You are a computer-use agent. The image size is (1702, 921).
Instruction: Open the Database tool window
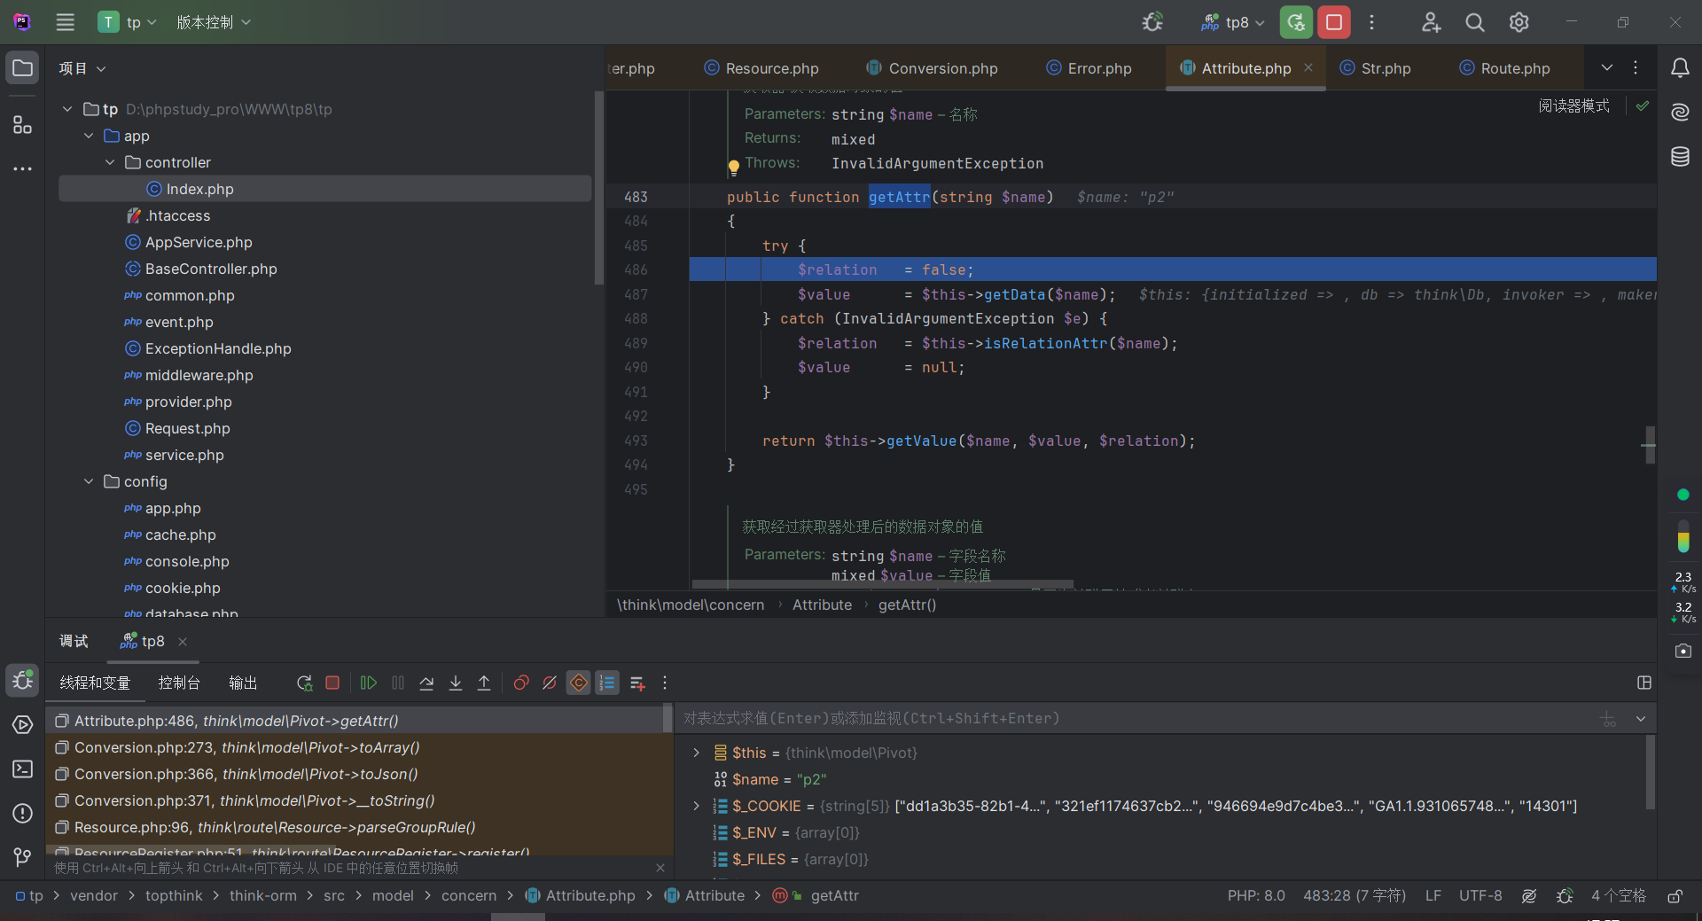(1680, 157)
